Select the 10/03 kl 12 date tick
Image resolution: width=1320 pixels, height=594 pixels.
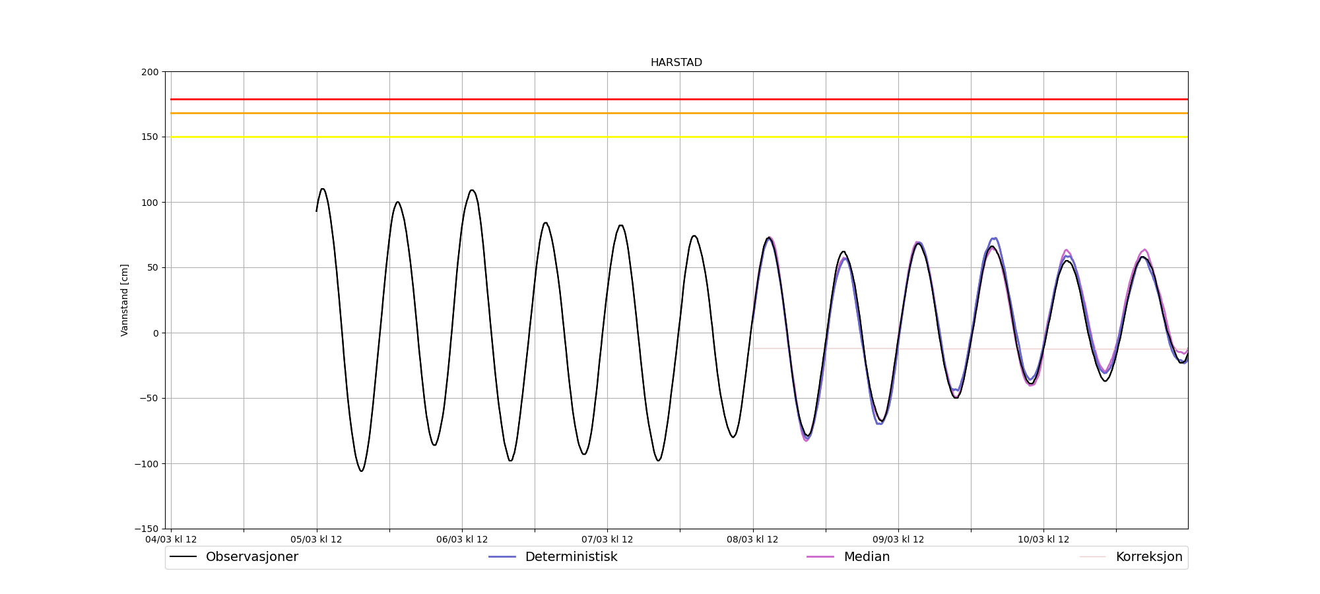click(x=1043, y=539)
